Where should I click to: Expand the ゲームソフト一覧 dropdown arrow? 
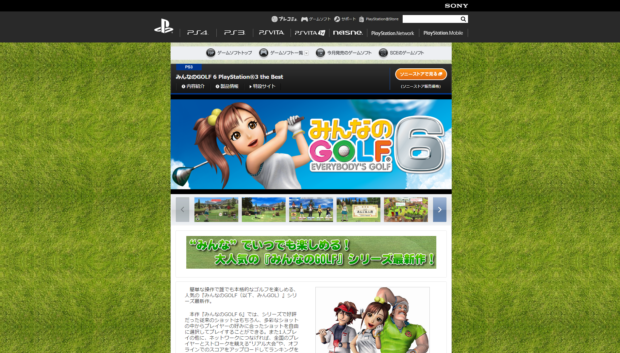306,53
